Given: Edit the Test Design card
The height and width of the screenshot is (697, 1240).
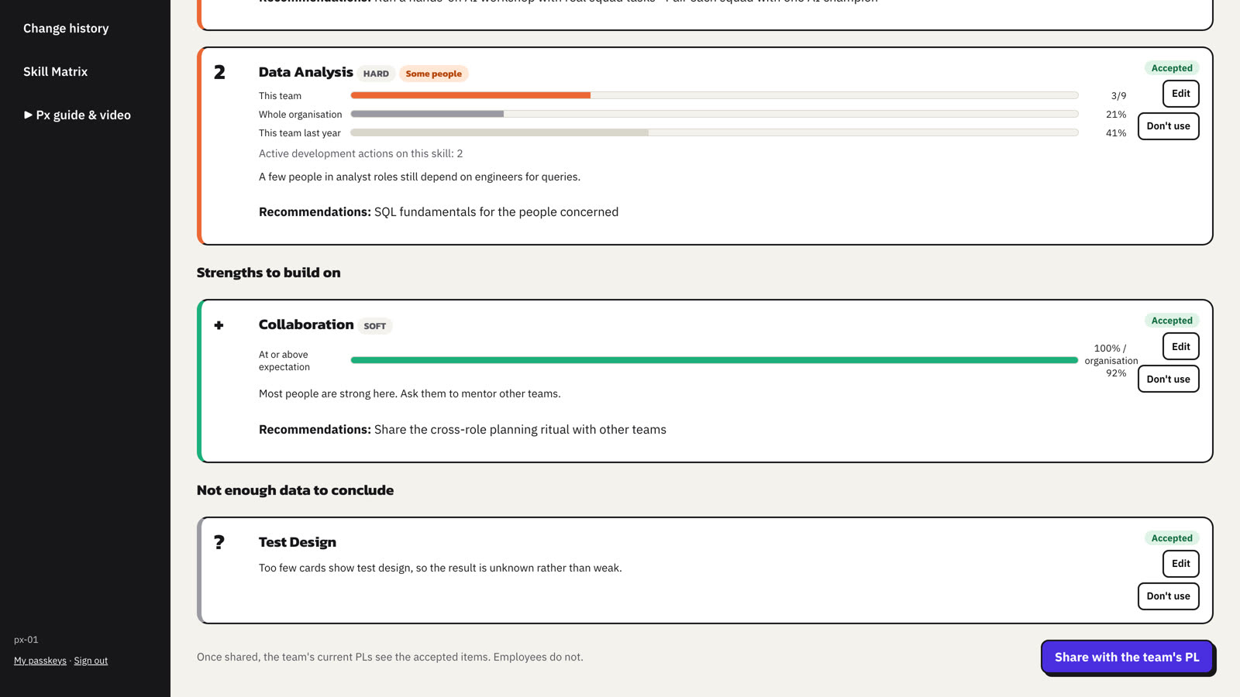Looking at the screenshot, I should [x=1180, y=564].
